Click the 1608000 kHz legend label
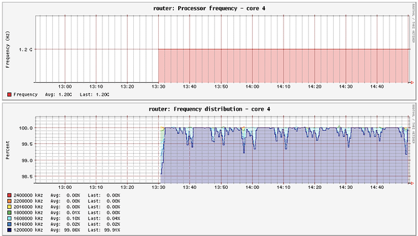The width and height of the screenshot is (418, 236). [28, 218]
